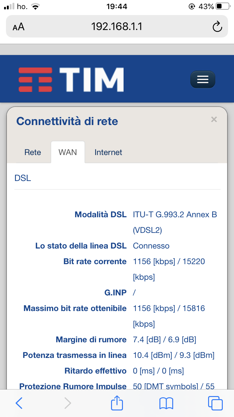This screenshot has height=417, width=234.
Task: Tap the Safari reload page icon
Action: 217,27
